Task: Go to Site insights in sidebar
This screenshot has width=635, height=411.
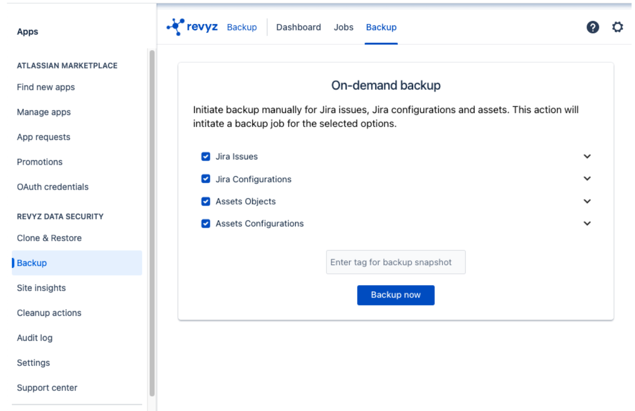Action: point(41,288)
